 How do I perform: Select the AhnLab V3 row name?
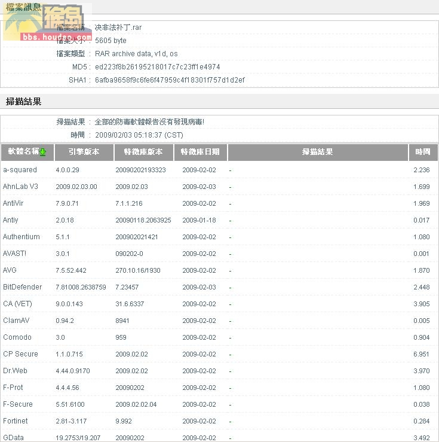pos(20,187)
